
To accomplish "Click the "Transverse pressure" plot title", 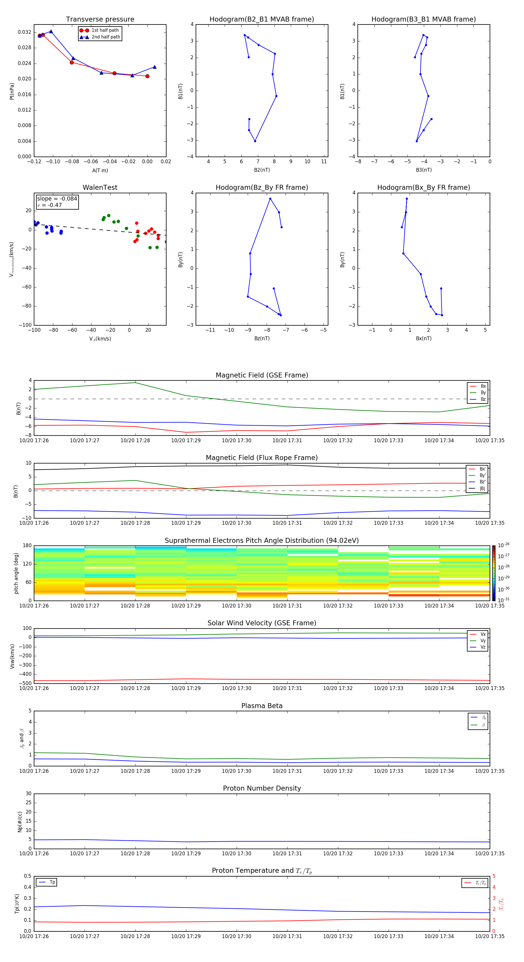I will point(100,20).
